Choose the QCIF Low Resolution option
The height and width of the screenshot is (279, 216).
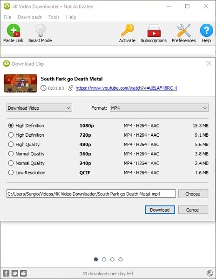click(11, 173)
